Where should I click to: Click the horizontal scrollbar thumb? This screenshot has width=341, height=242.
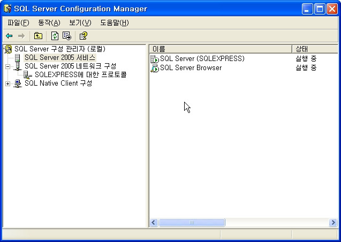click(192, 223)
